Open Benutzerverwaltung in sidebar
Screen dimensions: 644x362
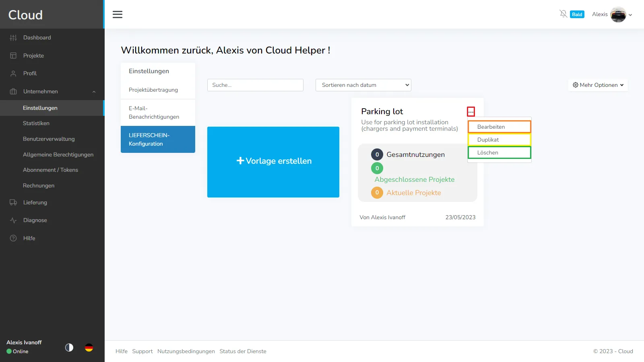pyautogui.click(x=52, y=139)
